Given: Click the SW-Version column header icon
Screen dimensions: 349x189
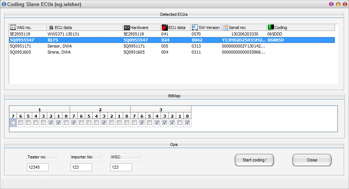Looking at the screenshot, I should coord(195,28).
